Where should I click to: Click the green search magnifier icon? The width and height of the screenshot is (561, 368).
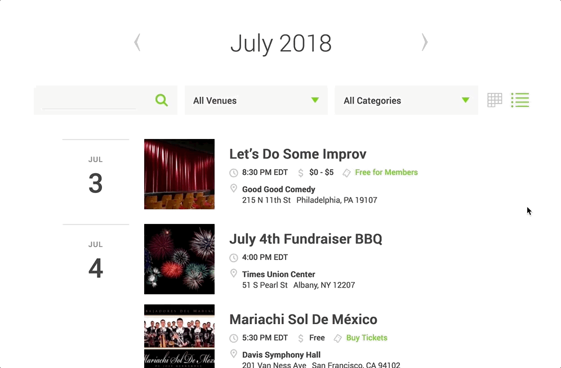(162, 101)
